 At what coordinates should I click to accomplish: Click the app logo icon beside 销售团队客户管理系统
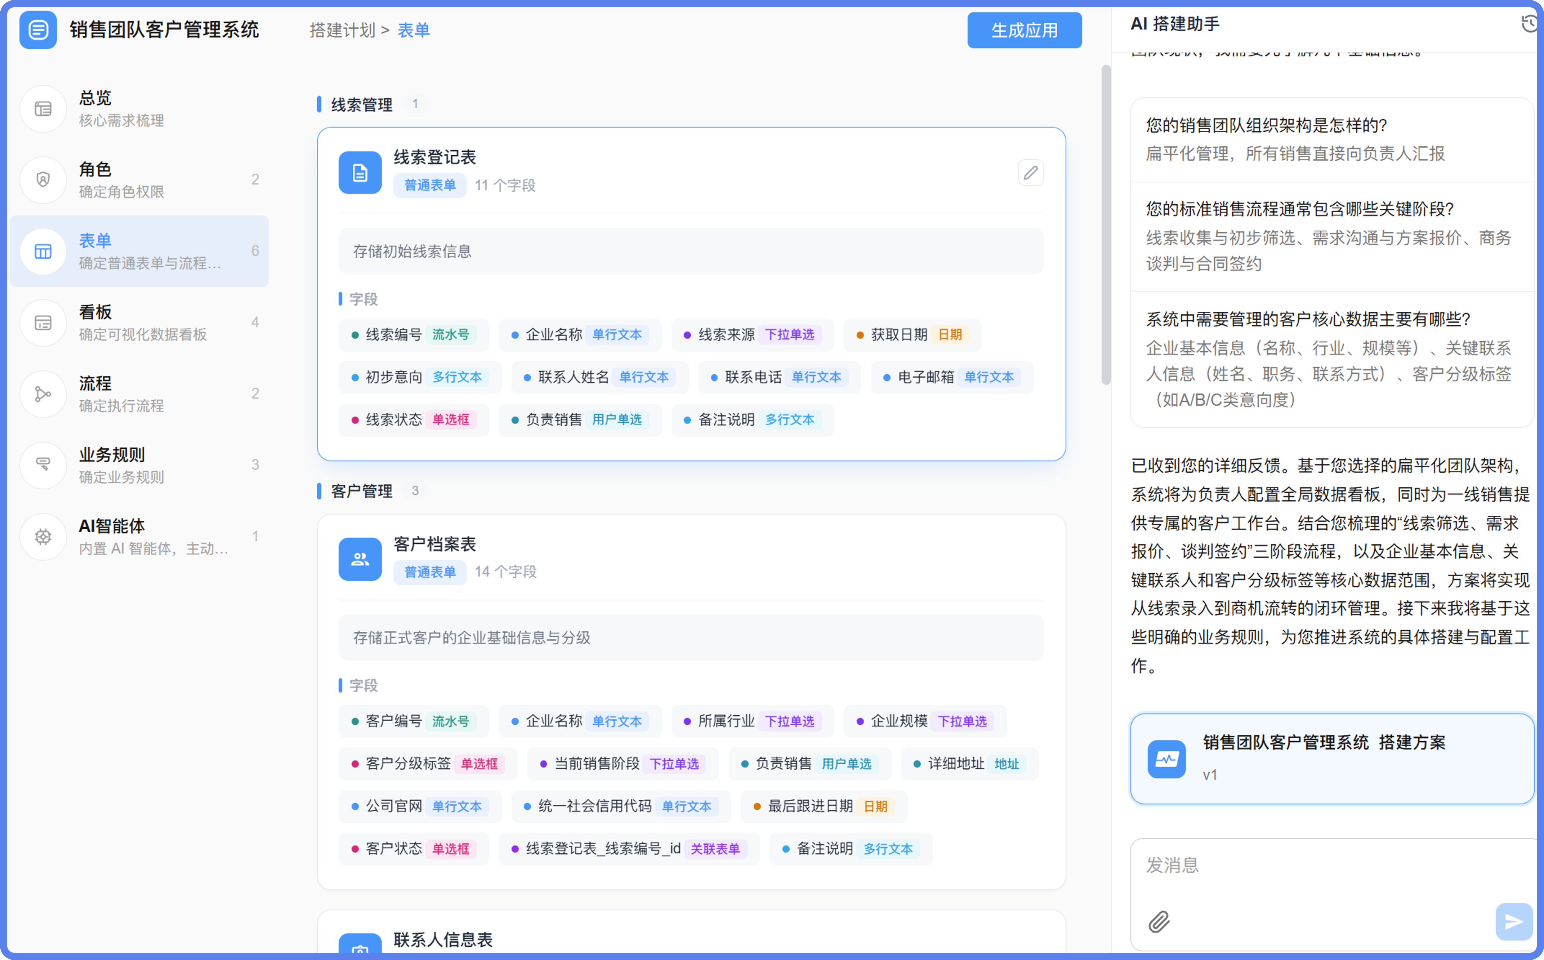[x=38, y=30]
